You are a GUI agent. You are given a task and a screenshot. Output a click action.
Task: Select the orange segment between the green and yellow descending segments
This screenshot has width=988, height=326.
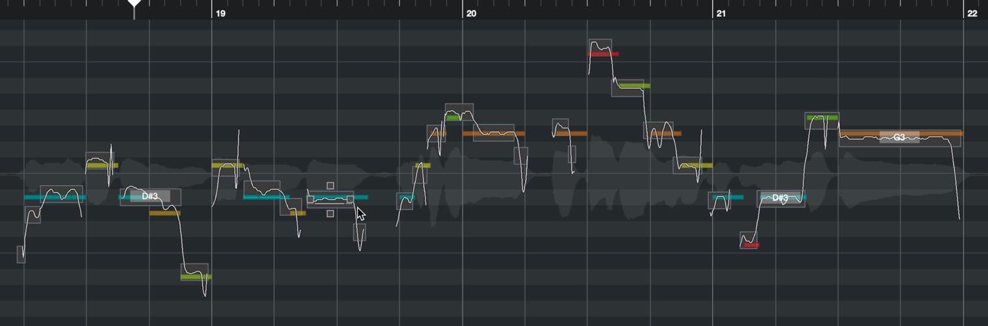pos(658,130)
